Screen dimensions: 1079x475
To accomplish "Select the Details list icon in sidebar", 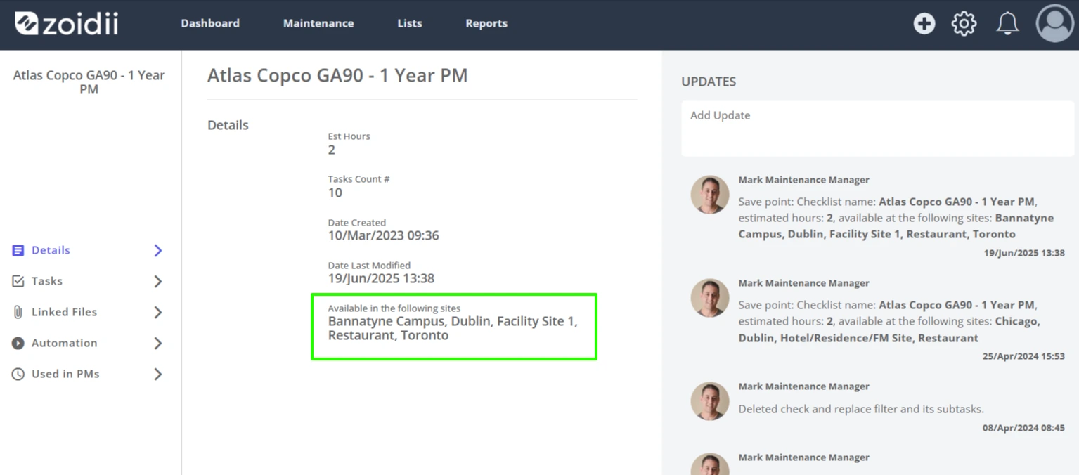I will coord(18,250).
